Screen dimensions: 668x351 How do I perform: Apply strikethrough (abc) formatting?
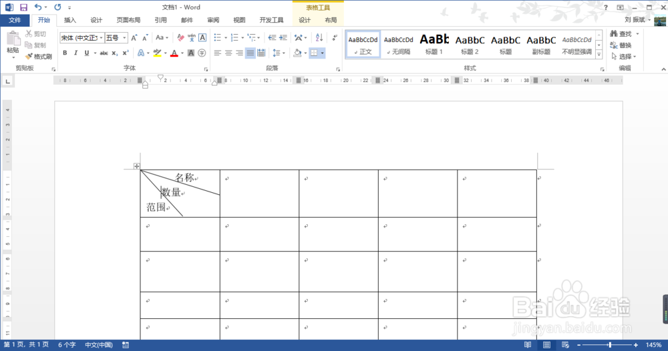coord(104,53)
